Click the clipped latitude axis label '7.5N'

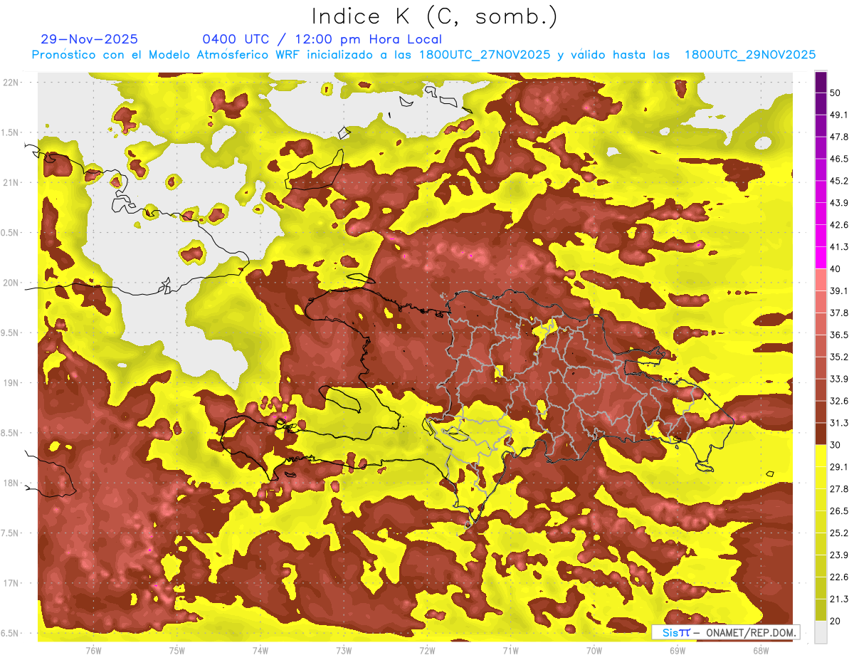tap(10, 533)
